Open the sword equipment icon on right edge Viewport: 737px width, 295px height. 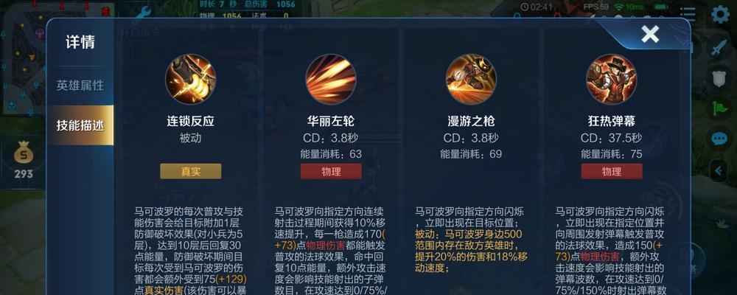(x=719, y=47)
